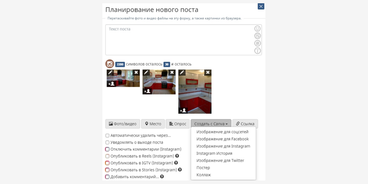Select 'Изображение для Instagram' menu item

(x=223, y=146)
